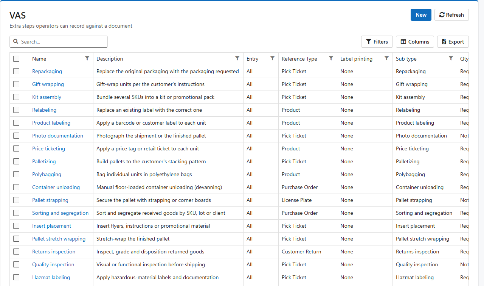The width and height of the screenshot is (484, 286).
Task: Open the Product labeling link
Action: [x=51, y=123]
